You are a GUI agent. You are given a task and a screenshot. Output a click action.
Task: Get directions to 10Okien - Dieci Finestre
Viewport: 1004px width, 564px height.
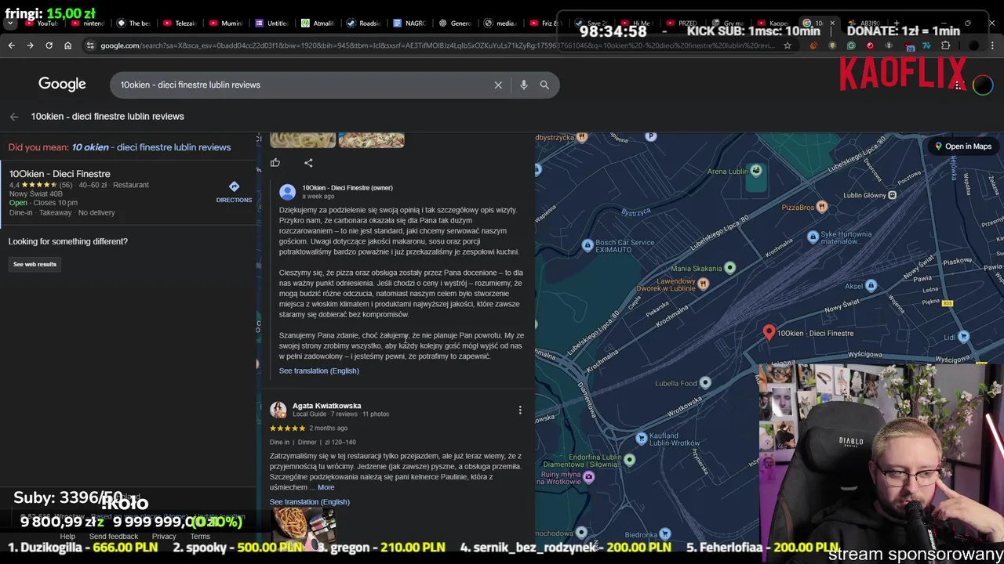234,191
